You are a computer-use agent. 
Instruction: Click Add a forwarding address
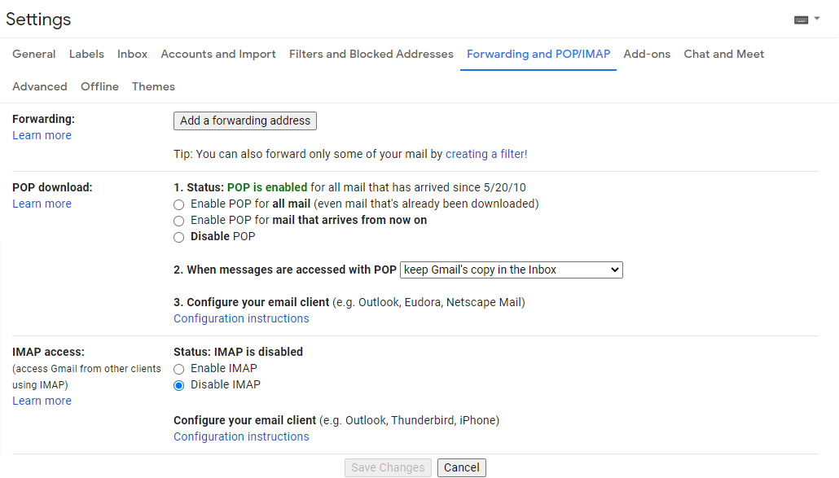(244, 121)
